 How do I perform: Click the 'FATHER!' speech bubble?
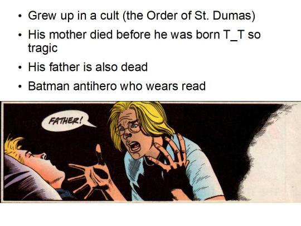point(66,121)
